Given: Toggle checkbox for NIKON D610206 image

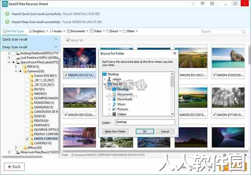Looking at the screenshot, I should pyautogui.click(x=66, y=115).
